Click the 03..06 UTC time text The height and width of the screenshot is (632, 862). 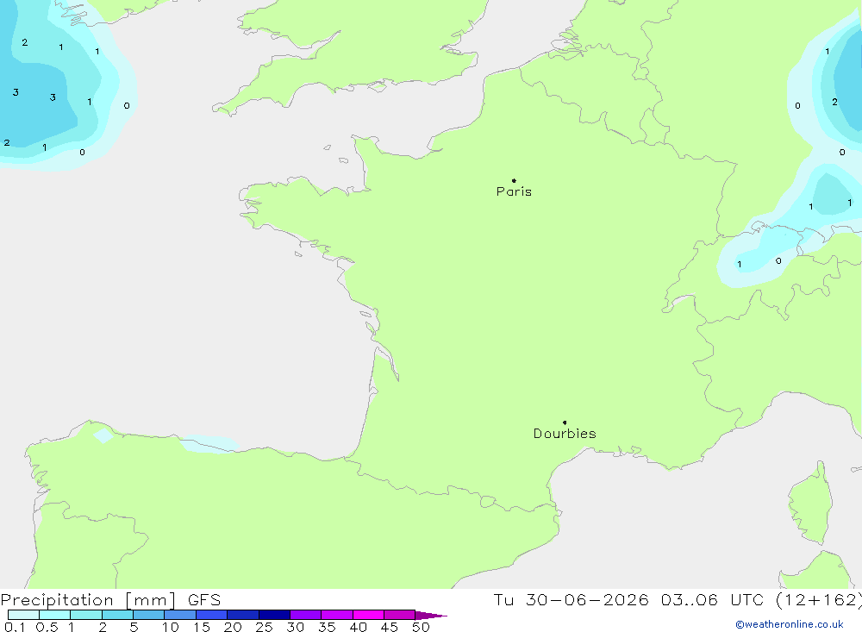tap(713, 599)
